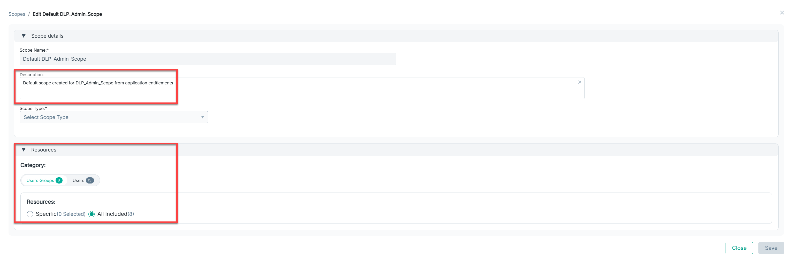The height and width of the screenshot is (263, 792).
Task: Collapse Scope details using the triangle
Action: (24, 36)
